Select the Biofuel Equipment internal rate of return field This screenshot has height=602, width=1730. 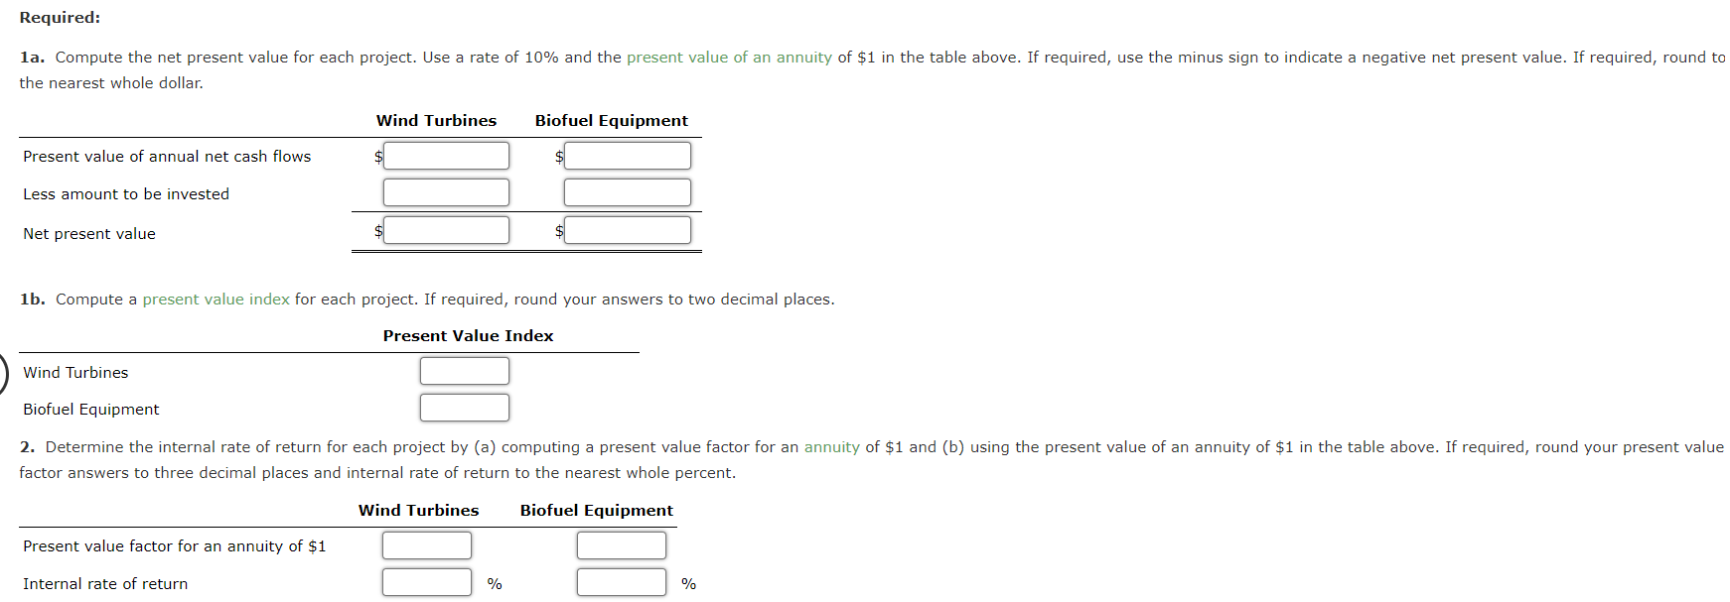tap(621, 581)
